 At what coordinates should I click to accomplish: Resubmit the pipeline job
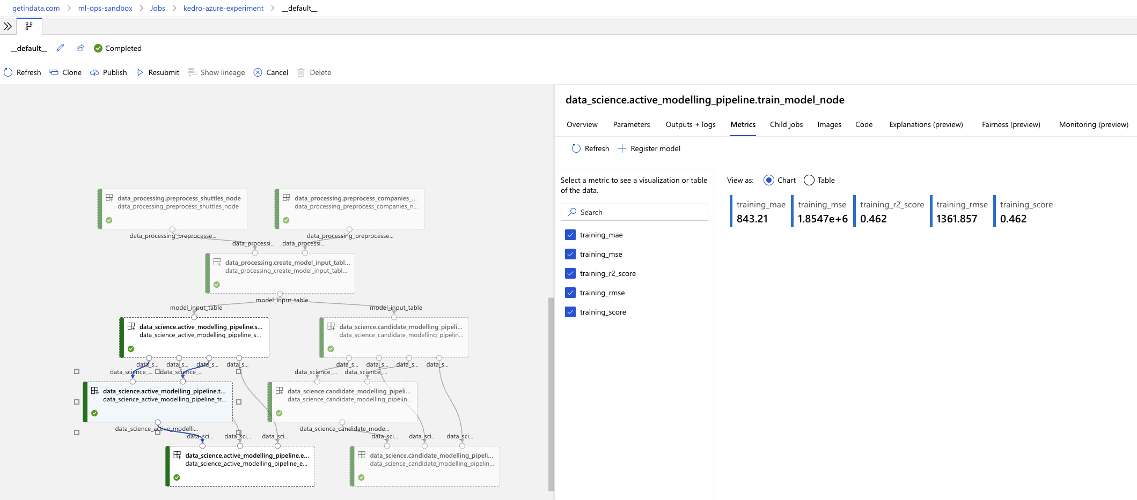158,72
